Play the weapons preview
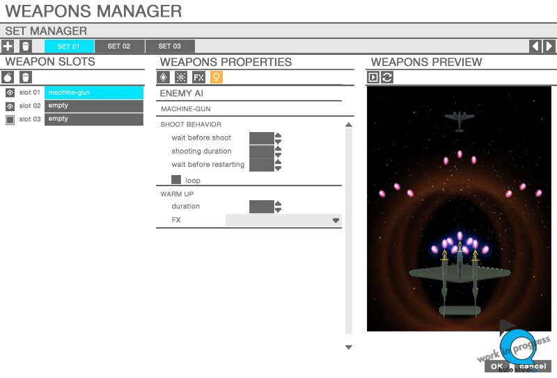This screenshot has height=378, width=557. [373, 77]
